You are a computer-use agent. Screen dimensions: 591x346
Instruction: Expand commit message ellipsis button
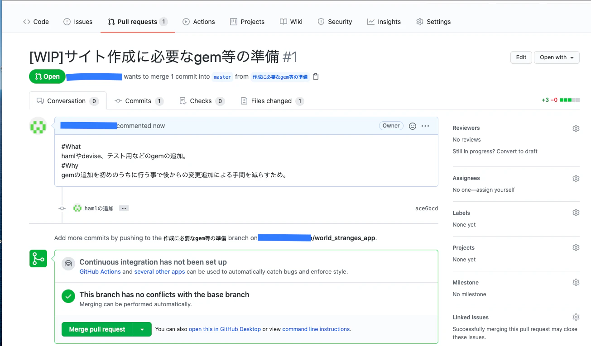point(124,208)
